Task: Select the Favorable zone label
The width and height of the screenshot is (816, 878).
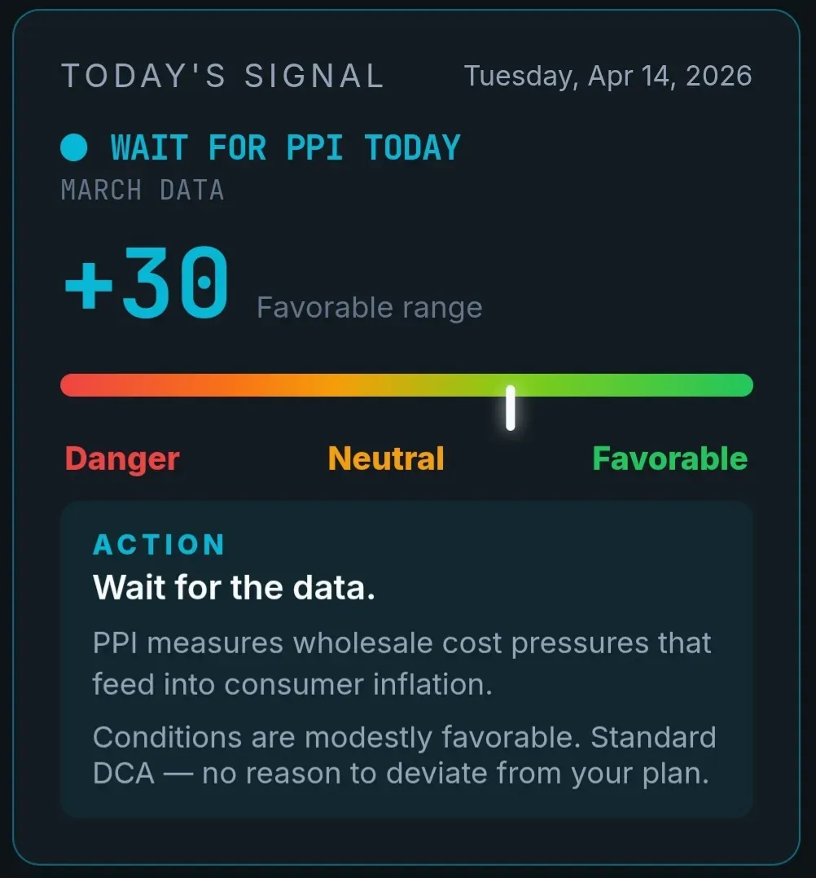Action: 669,458
